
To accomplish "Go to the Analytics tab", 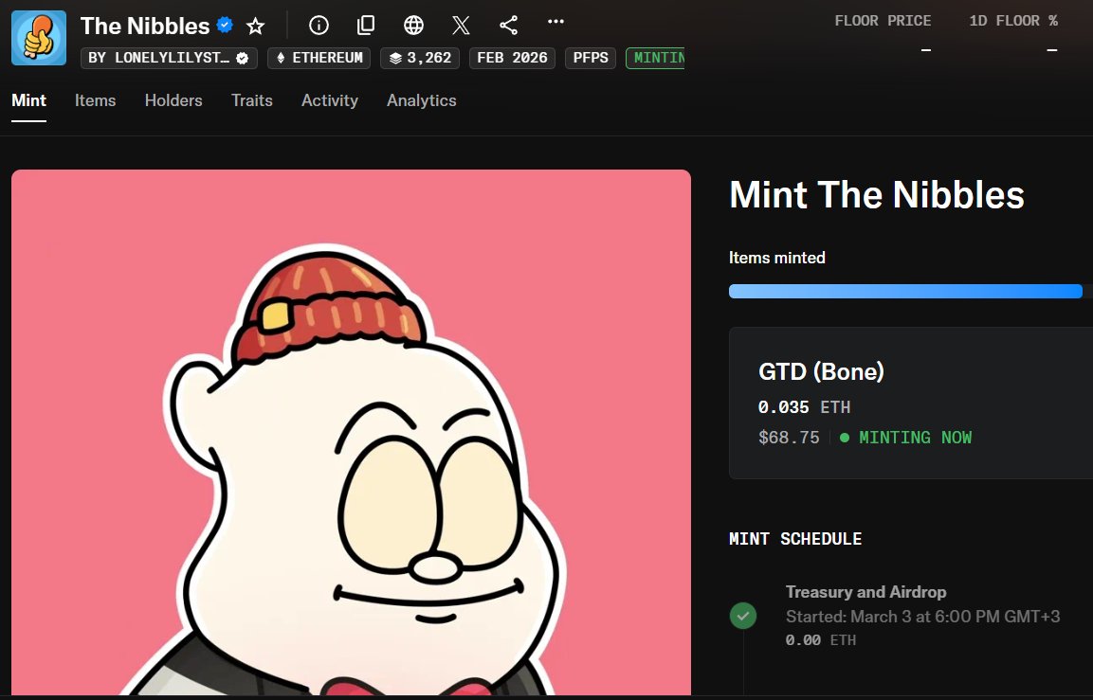I will click(x=422, y=100).
